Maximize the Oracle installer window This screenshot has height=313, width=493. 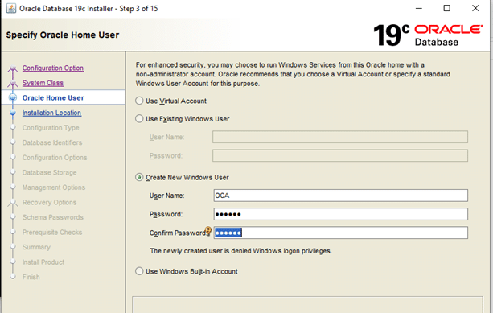click(447, 8)
